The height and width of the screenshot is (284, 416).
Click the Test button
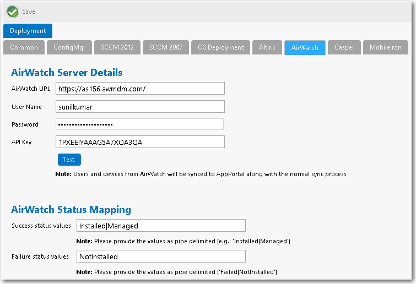tap(69, 160)
